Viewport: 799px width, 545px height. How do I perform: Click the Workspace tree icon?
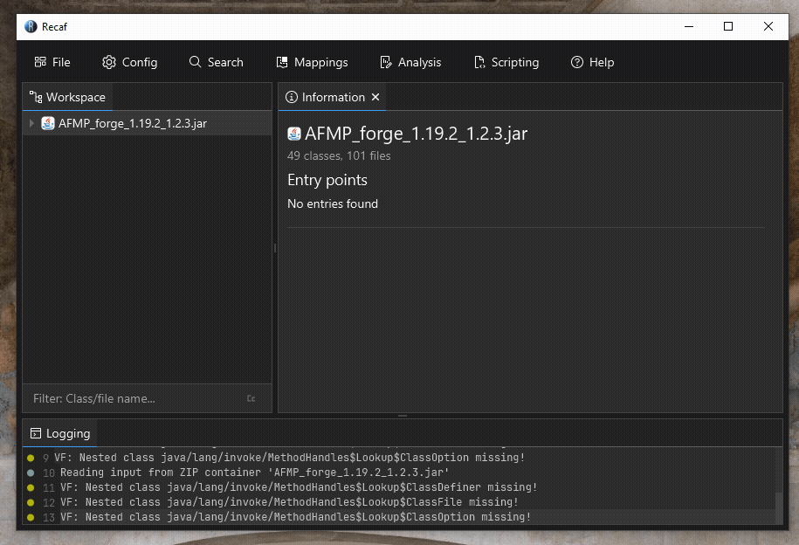click(36, 97)
